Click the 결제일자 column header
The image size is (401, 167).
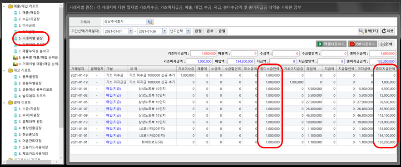click(x=97, y=69)
